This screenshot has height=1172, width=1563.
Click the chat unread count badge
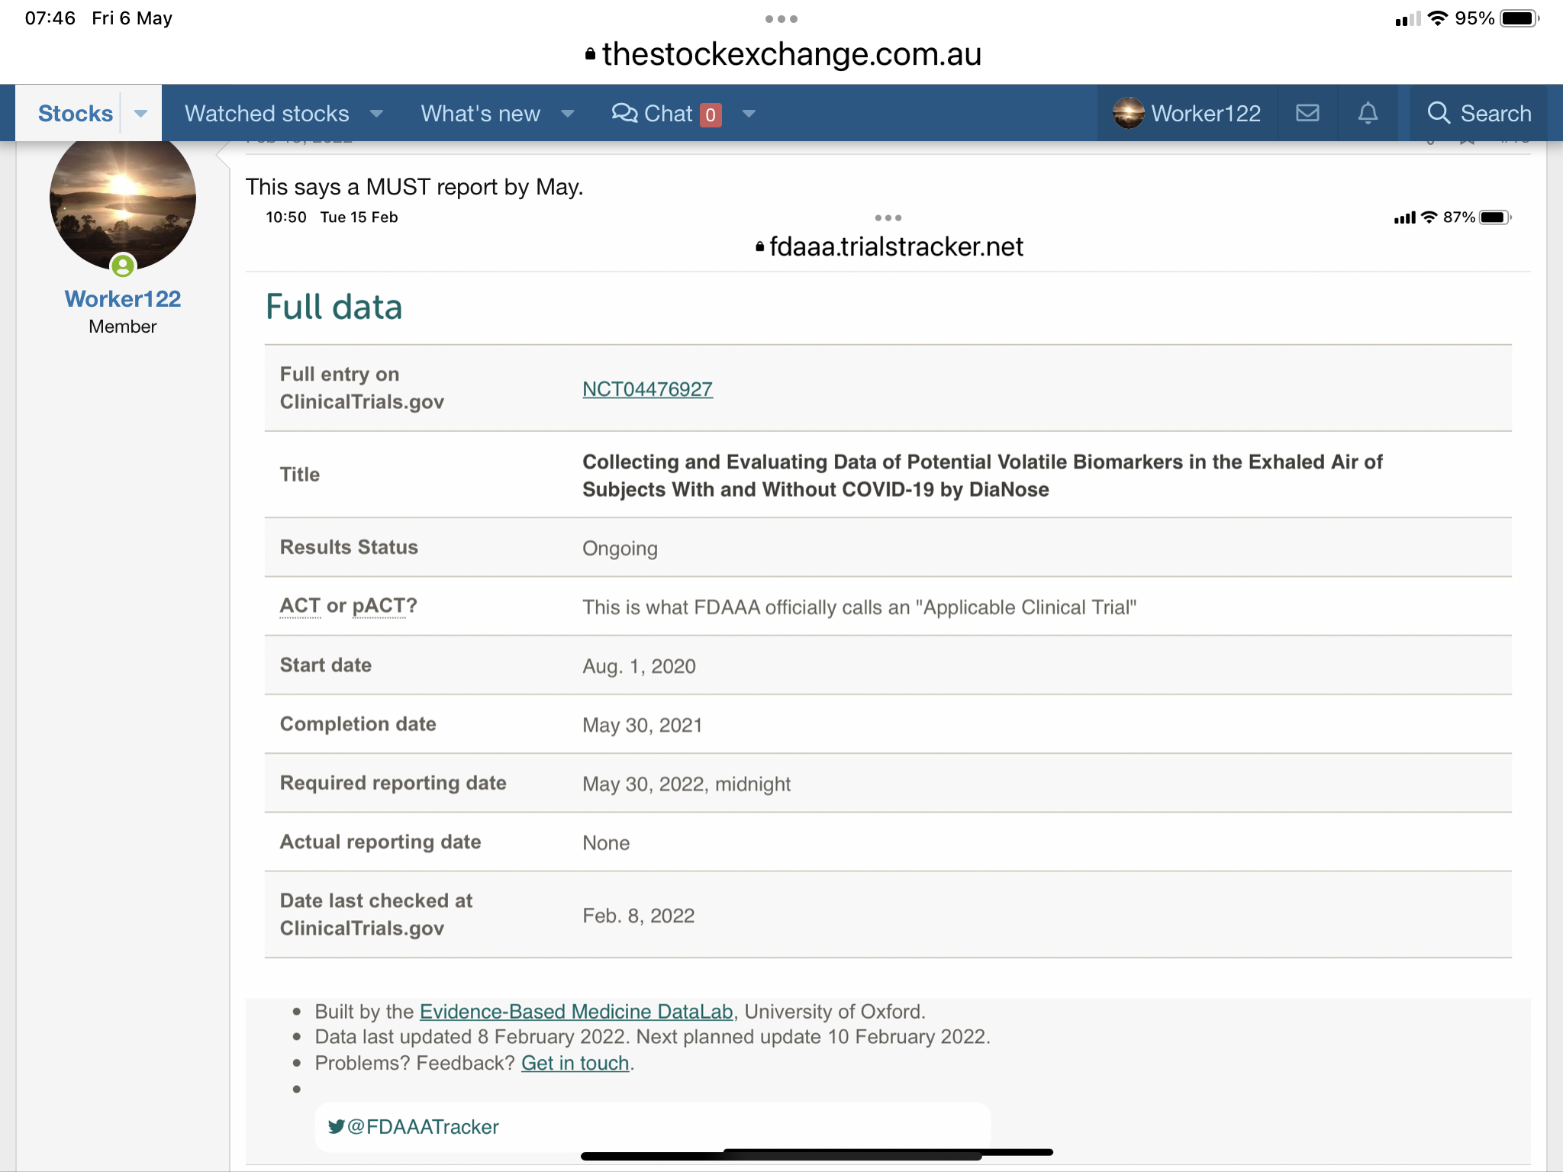click(711, 114)
